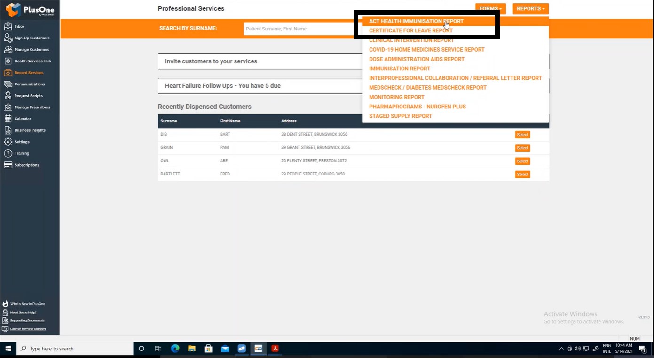
Task: Click the Launch Remote Support icon
Action: pyautogui.click(x=6, y=329)
